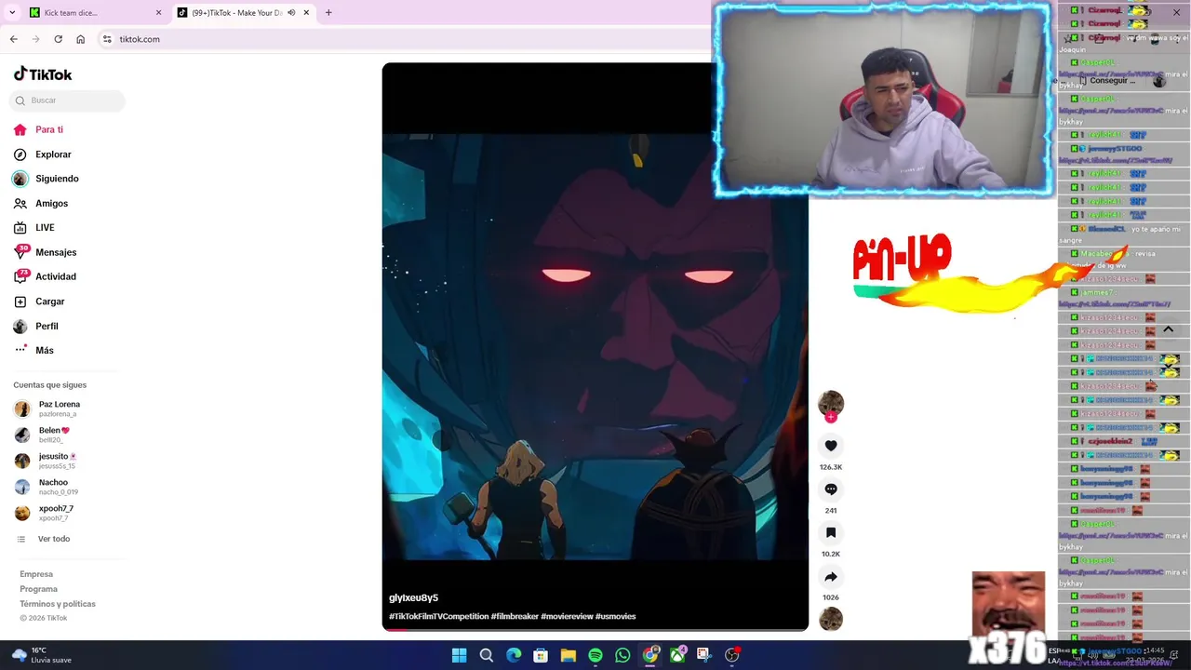
Task: Open the Perfil page
Action: coord(35,326)
